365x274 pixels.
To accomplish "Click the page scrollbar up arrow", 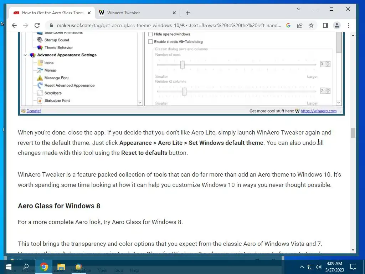I will tap(353, 35).
